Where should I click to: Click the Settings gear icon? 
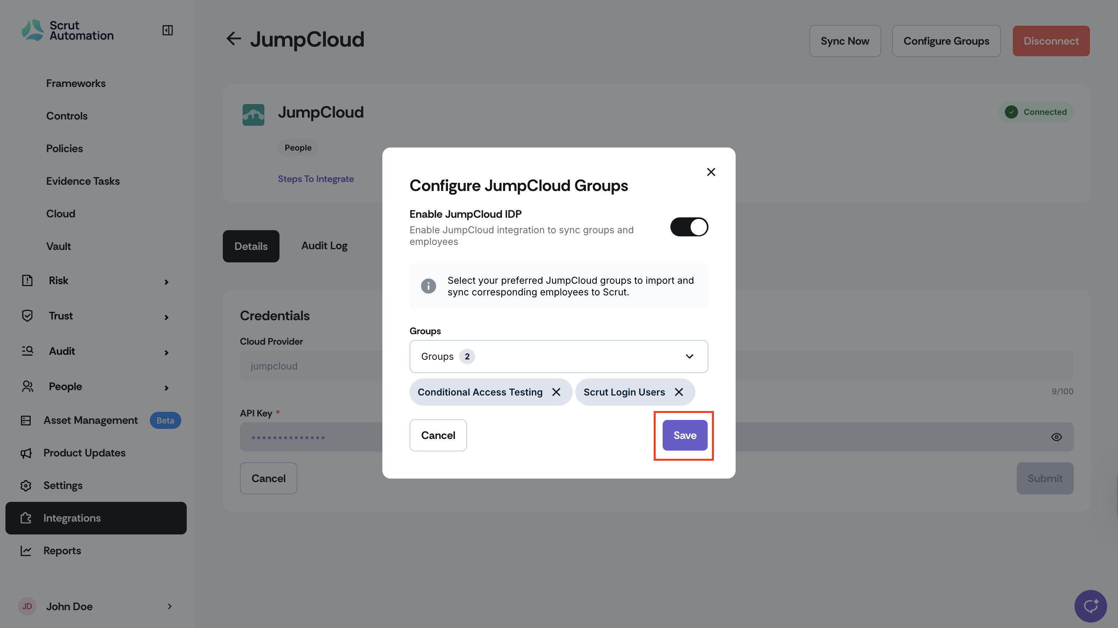coord(26,486)
